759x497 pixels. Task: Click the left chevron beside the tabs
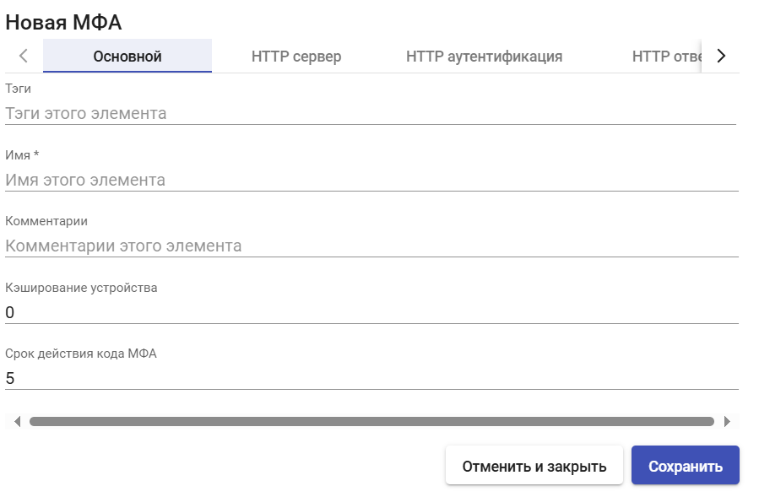pos(24,57)
